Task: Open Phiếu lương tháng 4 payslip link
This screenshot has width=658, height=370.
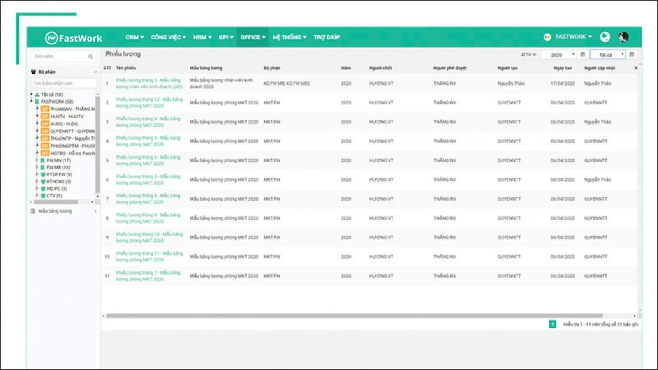Action: 148,122
